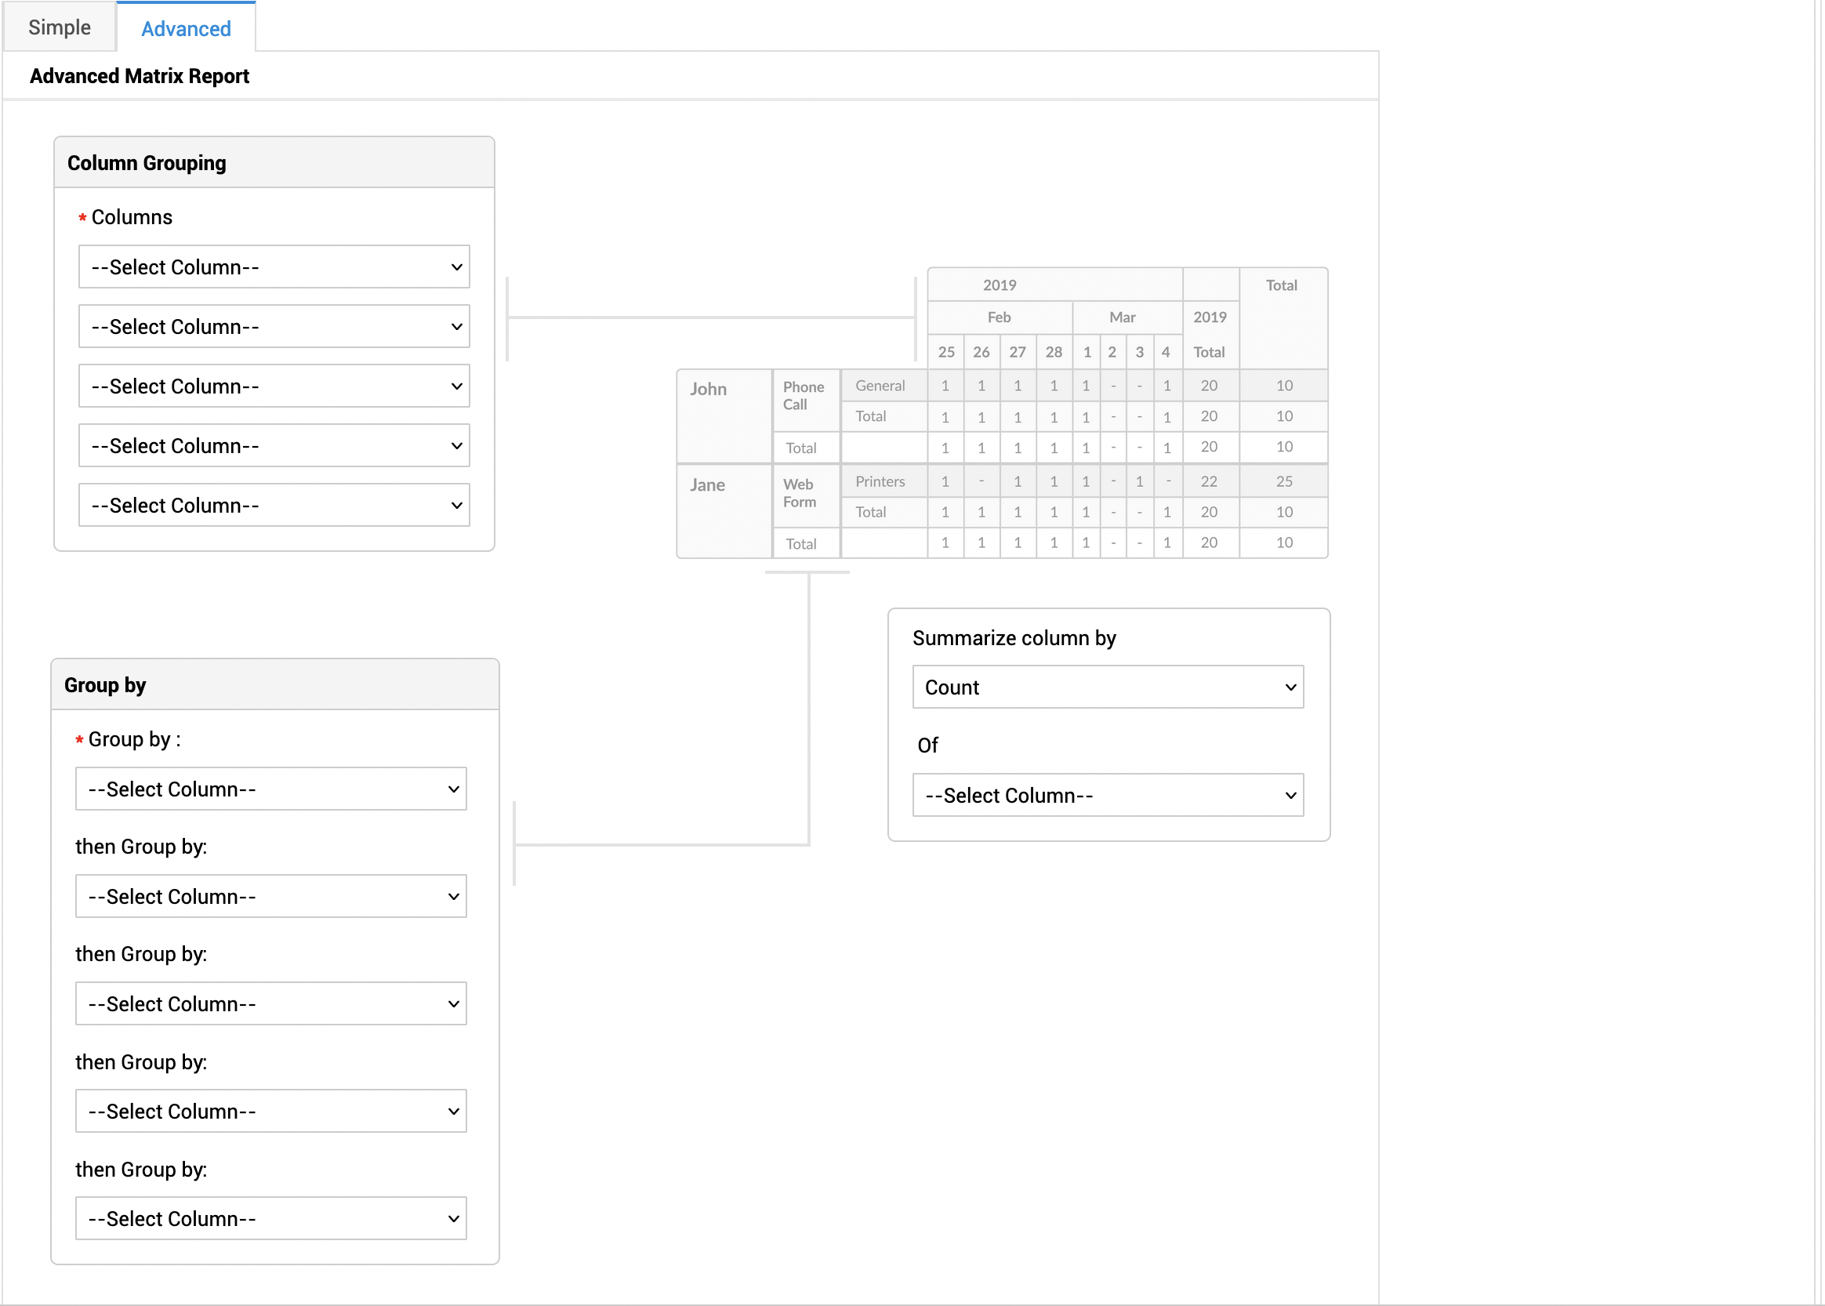Switch to the Simple tab
The height and width of the screenshot is (1306, 1825).
pyautogui.click(x=59, y=27)
